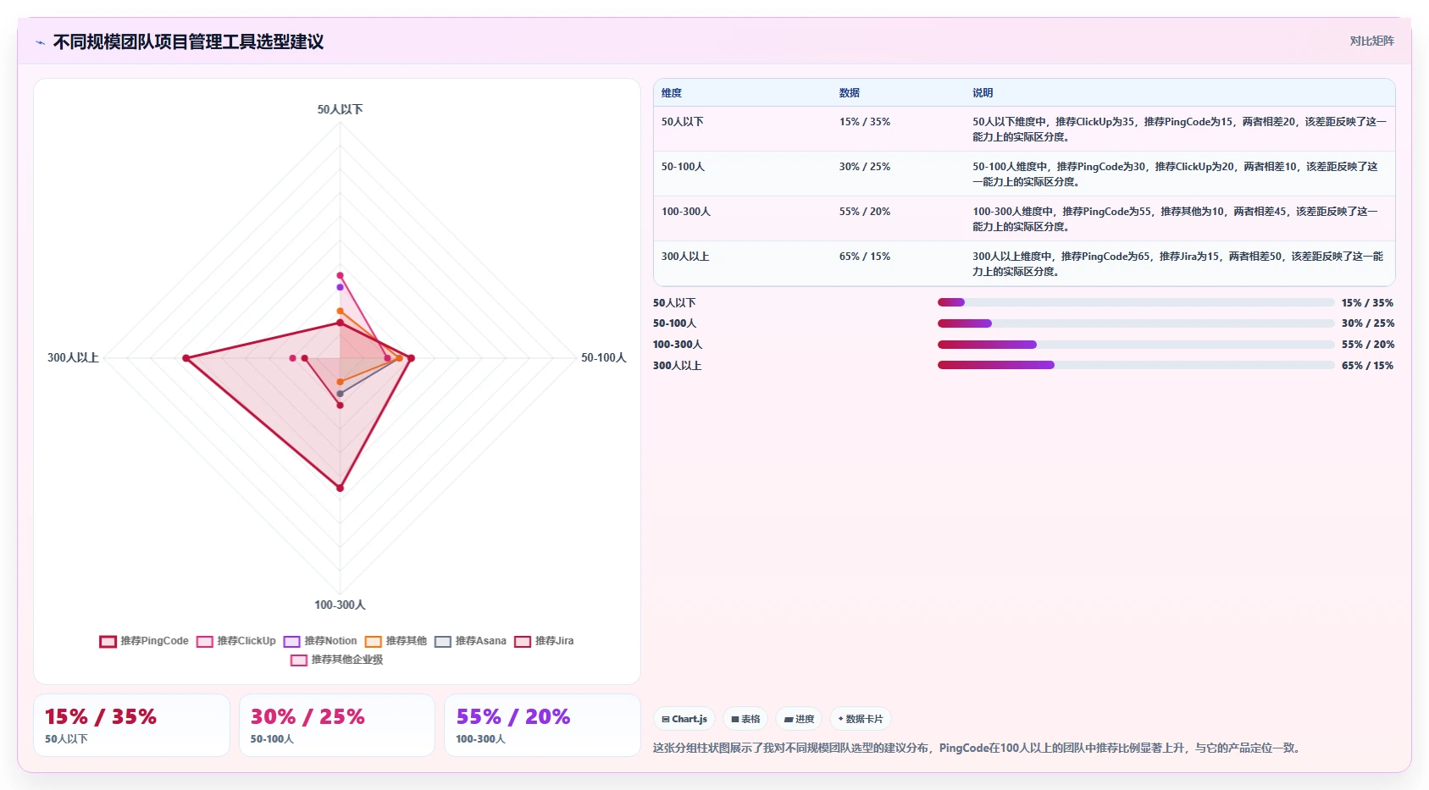Click the 表格 tag chip
The image size is (1429, 790).
(x=745, y=719)
